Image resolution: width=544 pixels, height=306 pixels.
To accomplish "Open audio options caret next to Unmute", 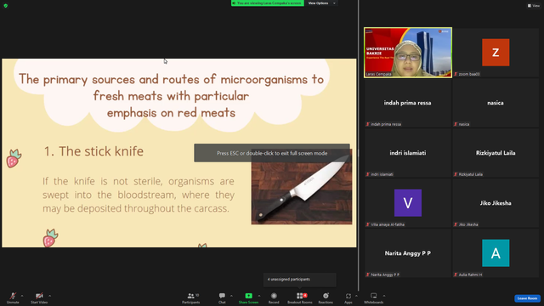I will click(22, 296).
